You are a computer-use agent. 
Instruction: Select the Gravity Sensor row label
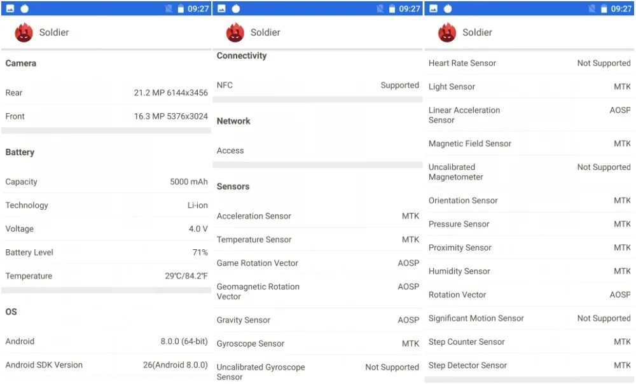(244, 320)
